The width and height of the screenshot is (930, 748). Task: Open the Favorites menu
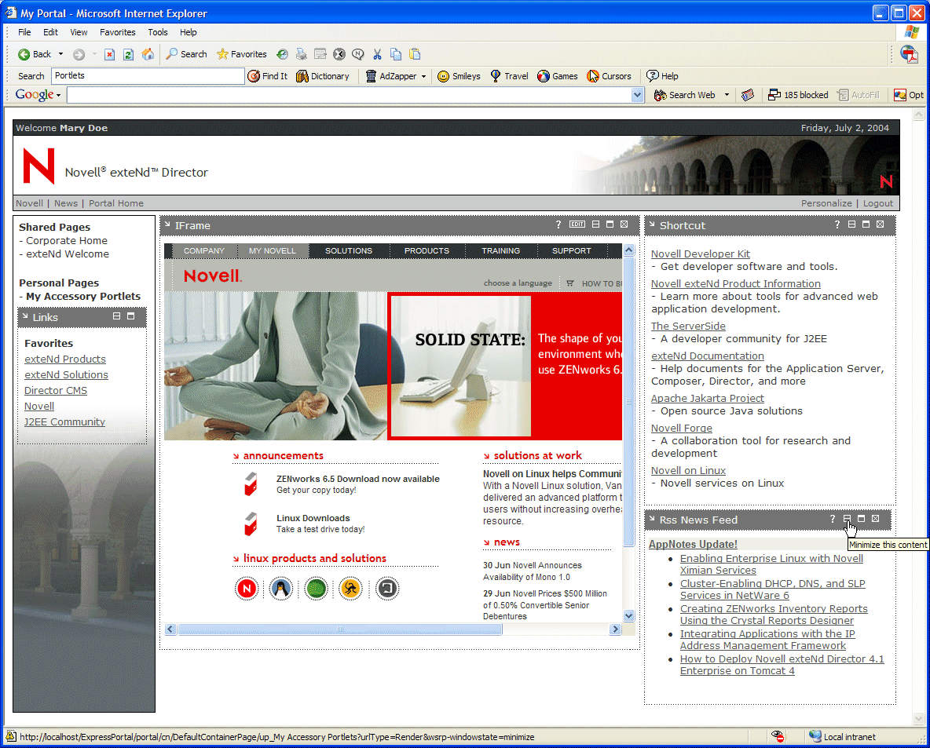pos(118,32)
